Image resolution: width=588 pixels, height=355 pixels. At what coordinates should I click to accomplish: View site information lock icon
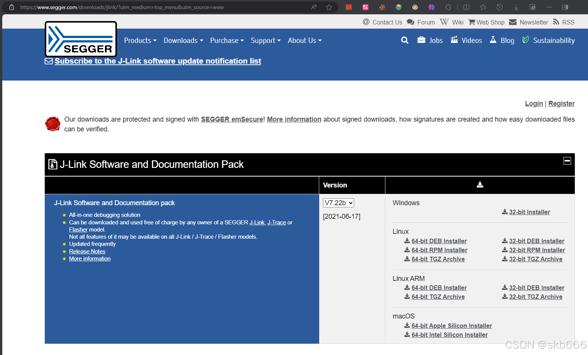[12, 7]
